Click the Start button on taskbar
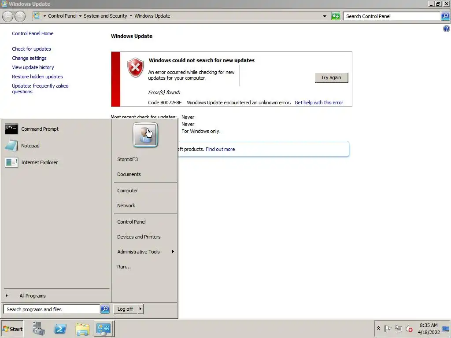451x338 pixels. point(12,329)
